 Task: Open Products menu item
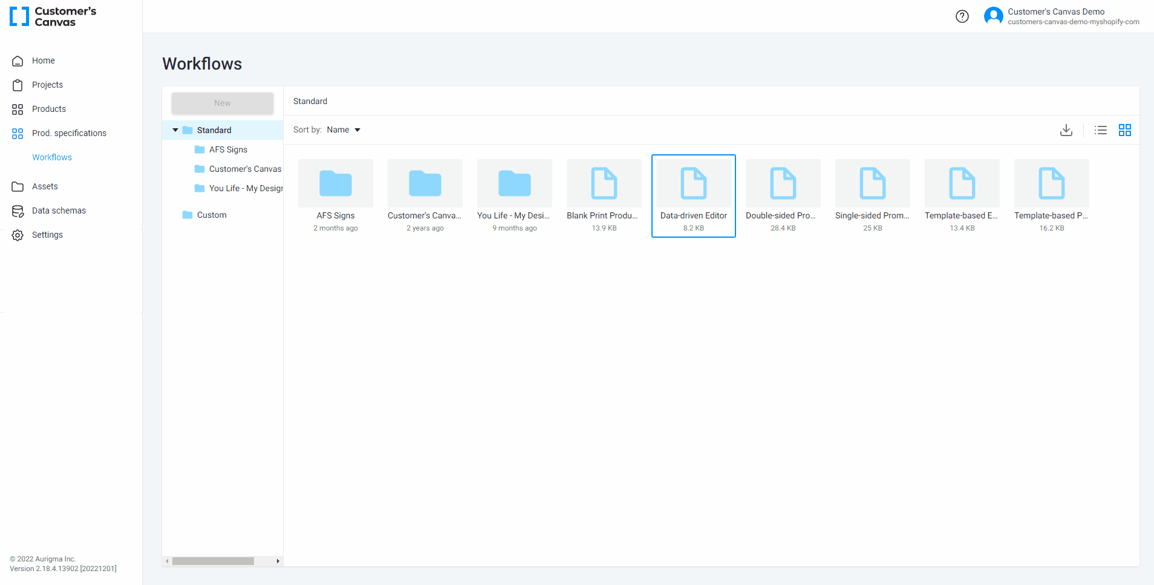49,109
